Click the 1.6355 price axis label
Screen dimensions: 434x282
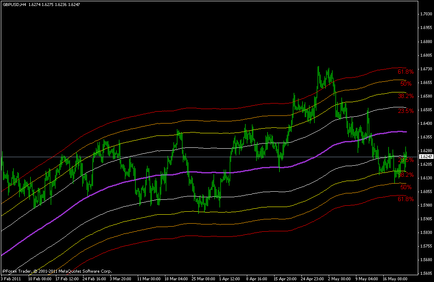426,137
